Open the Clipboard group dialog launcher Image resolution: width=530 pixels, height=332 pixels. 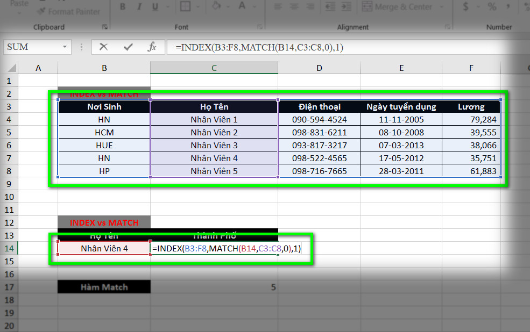(x=105, y=27)
